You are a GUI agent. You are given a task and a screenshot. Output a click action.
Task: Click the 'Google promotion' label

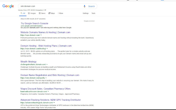89,21
